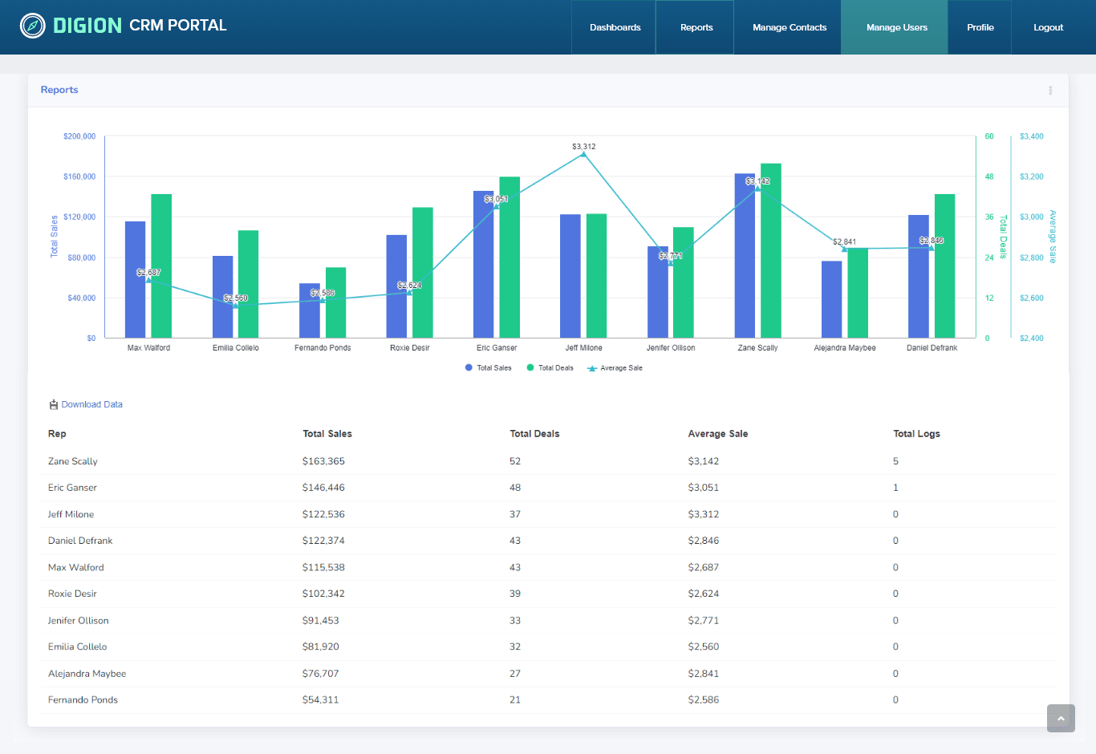This screenshot has width=1096, height=754.
Task: Click the download icon beside Download Data
Action: (54, 405)
